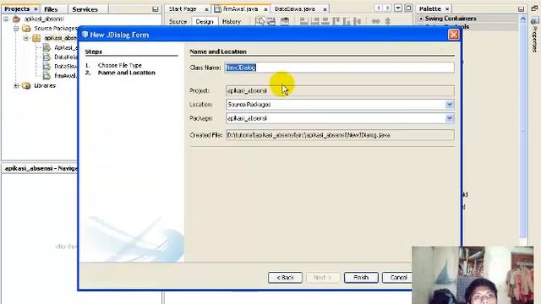Image resolution: width=541 pixels, height=304 pixels.
Task: Click Cancel in the New JDialog Form
Action: 397,278
